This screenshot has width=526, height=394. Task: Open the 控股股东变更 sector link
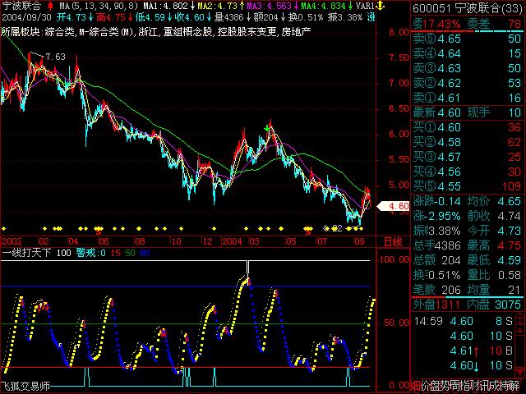[x=247, y=31]
